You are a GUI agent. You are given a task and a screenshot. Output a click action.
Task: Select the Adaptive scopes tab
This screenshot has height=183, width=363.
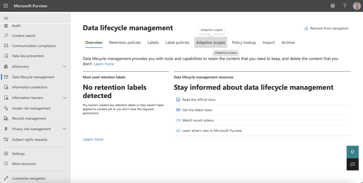(211, 43)
